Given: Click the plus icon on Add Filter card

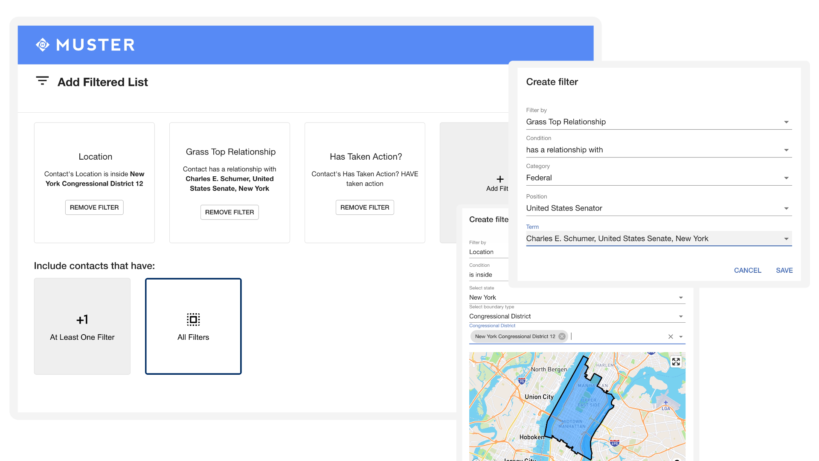Looking at the screenshot, I should (x=500, y=179).
